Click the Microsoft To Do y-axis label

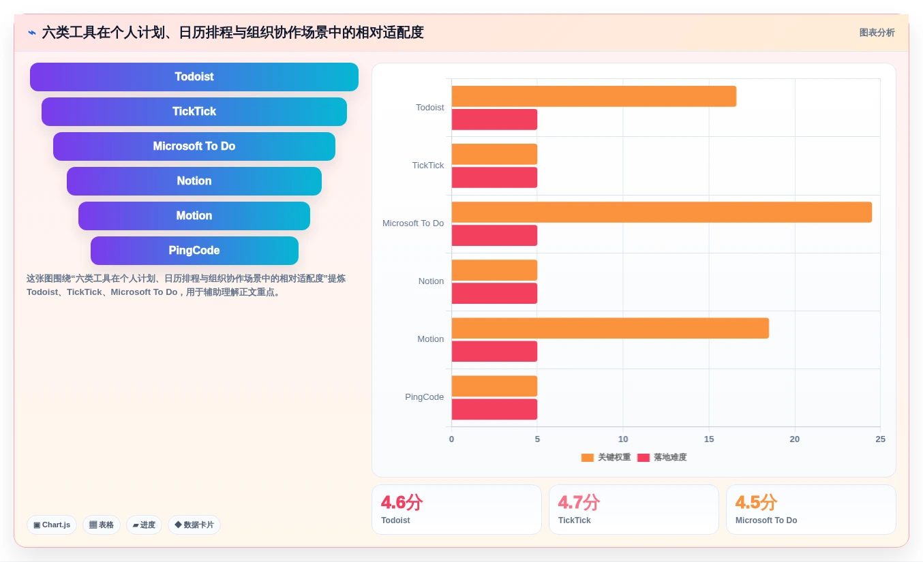click(413, 223)
